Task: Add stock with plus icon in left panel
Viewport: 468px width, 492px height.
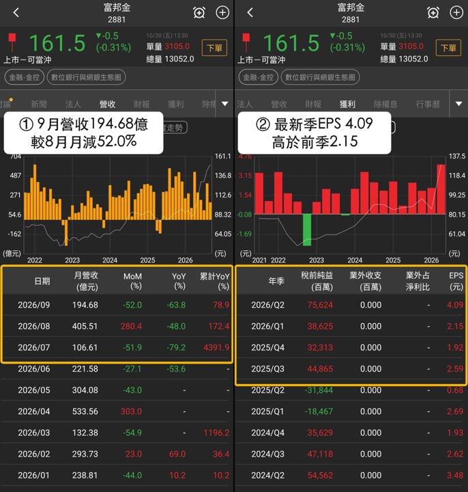Action: pos(222,12)
